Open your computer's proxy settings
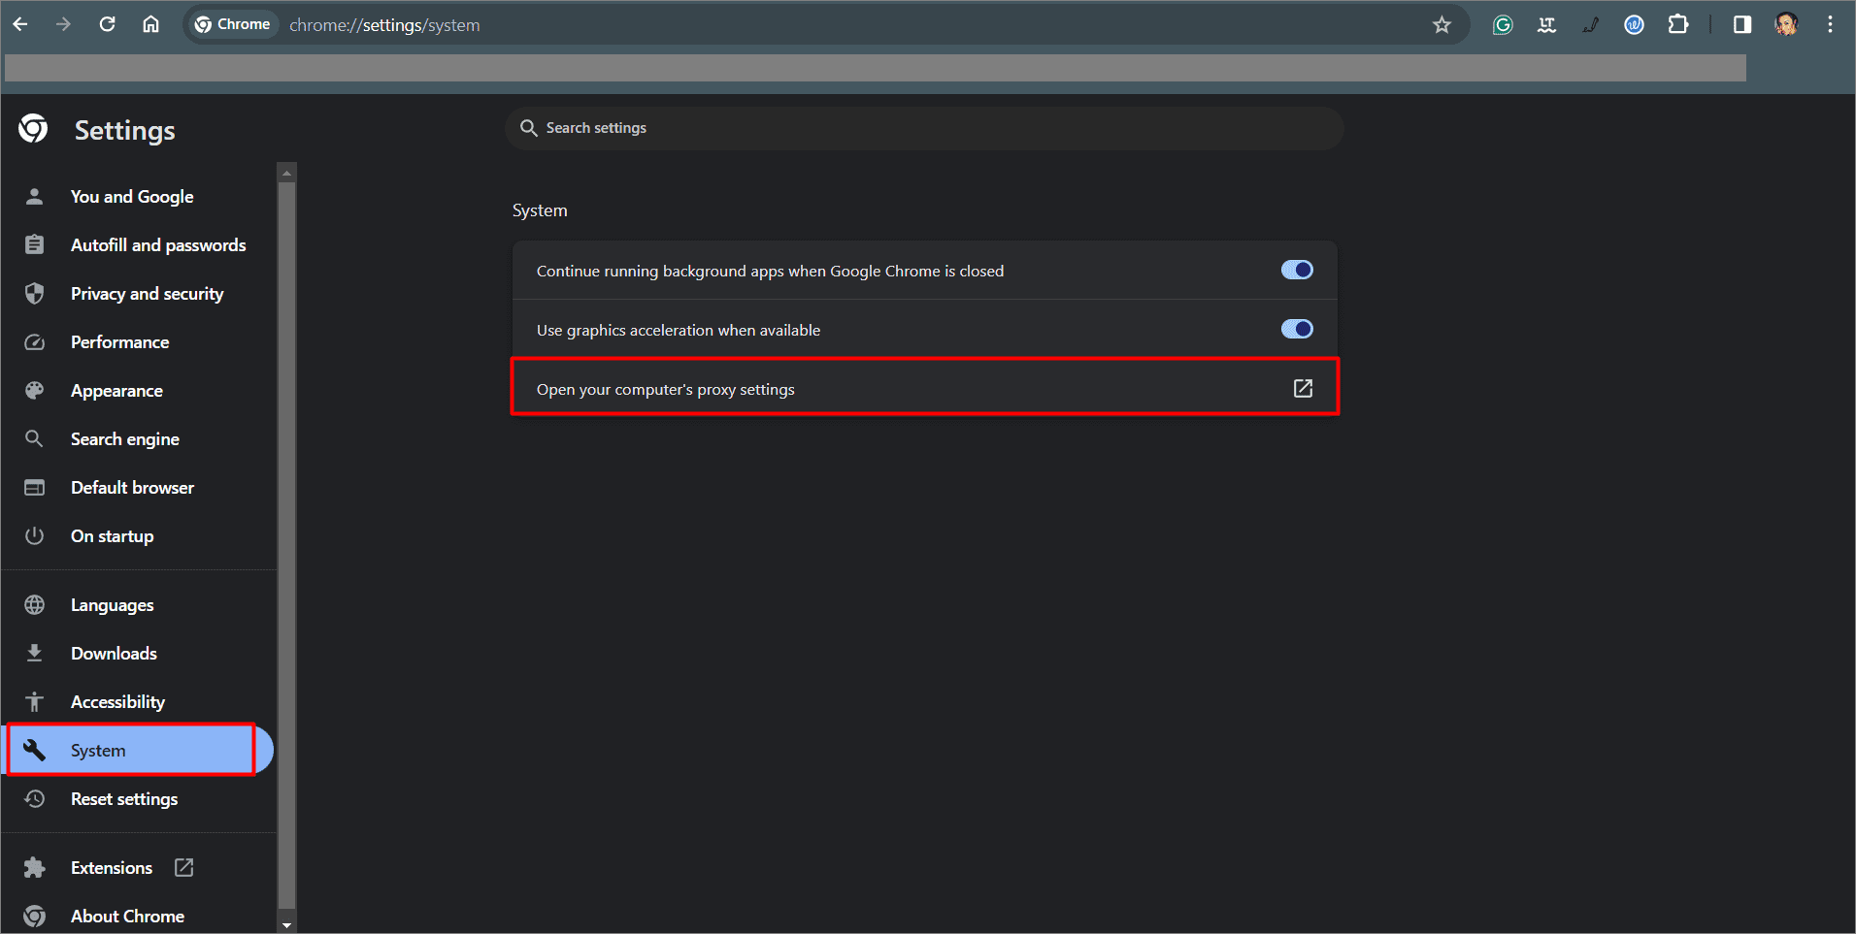Image resolution: width=1856 pixels, height=934 pixels. coord(924,388)
